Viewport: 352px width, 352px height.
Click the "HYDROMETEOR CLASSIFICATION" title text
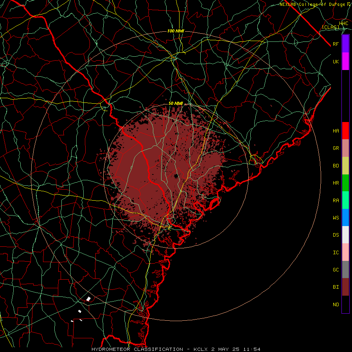[x=137, y=349]
